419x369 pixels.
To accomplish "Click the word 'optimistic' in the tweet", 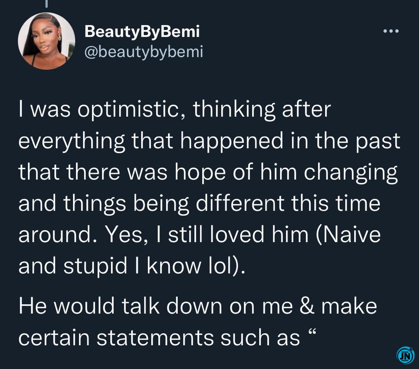I will tap(128, 110).
